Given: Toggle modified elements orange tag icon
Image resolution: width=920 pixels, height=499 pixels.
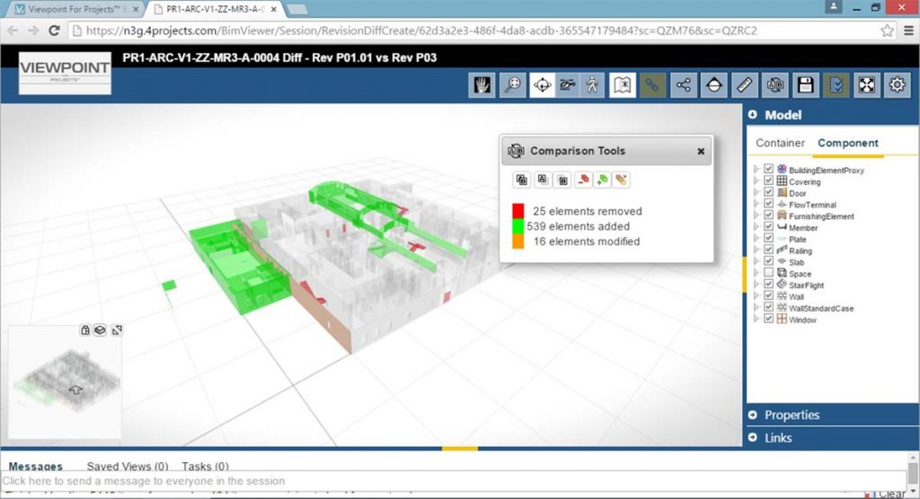Looking at the screenshot, I should coord(622,180).
